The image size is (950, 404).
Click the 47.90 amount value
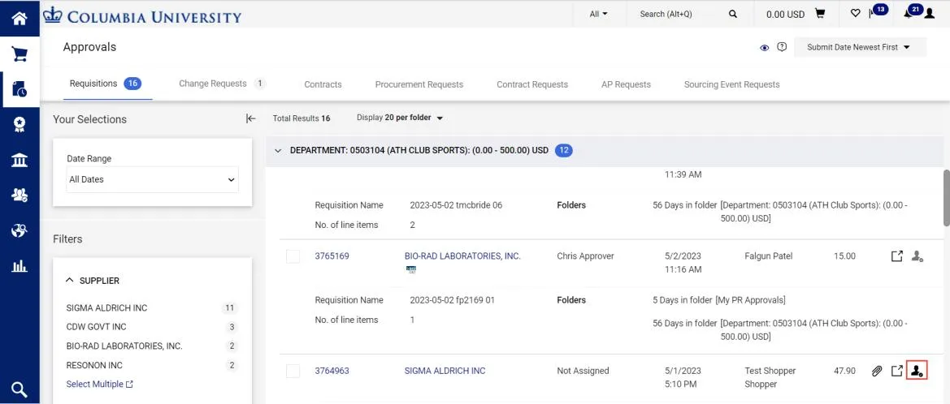point(844,371)
